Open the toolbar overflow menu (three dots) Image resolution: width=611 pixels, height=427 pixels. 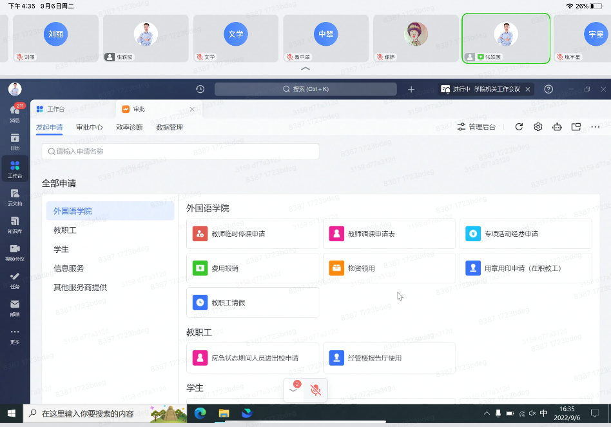pyautogui.click(x=595, y=126)
